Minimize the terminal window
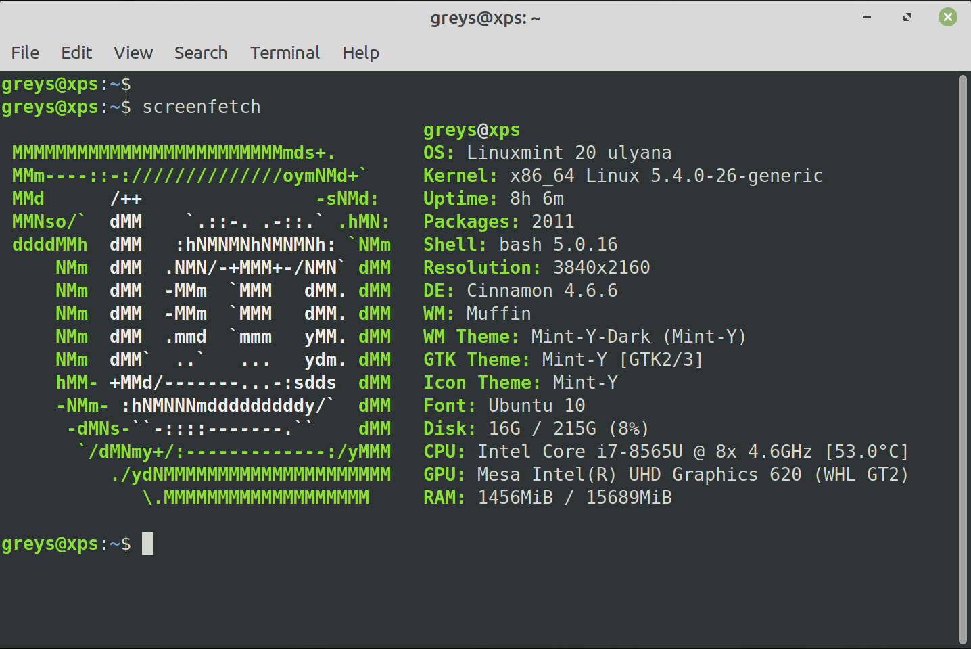 click(x=866, y=17)
